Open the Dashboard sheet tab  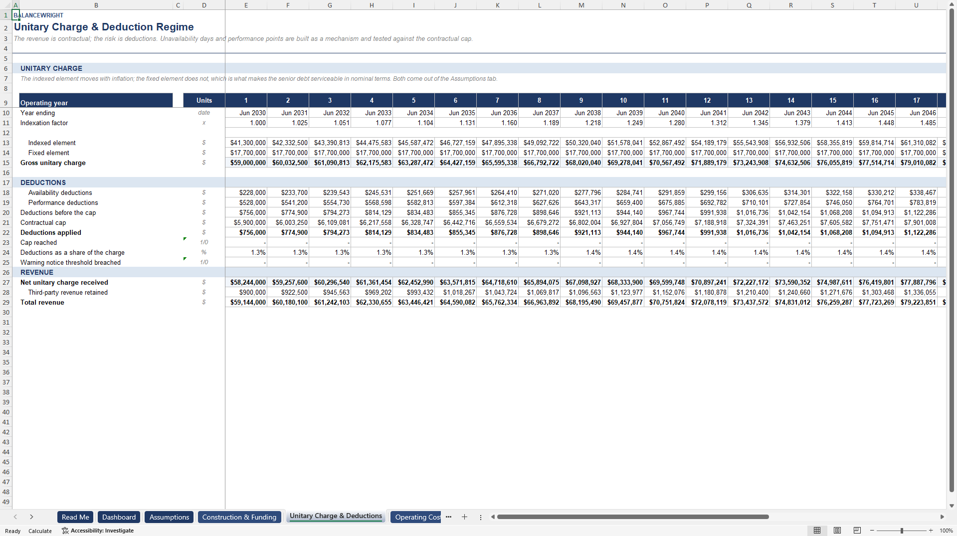click(x=119, y=517)
